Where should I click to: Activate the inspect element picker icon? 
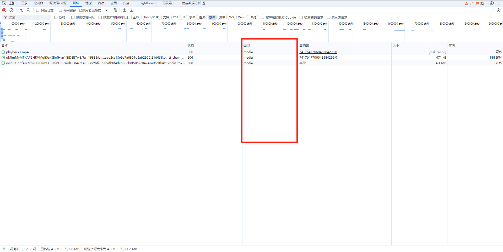click(4, 3)
